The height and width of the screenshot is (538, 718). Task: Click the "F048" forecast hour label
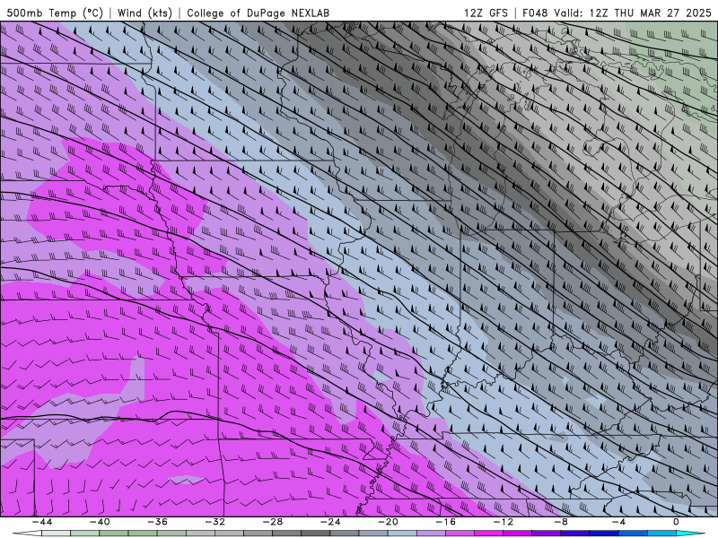(535, 13)
